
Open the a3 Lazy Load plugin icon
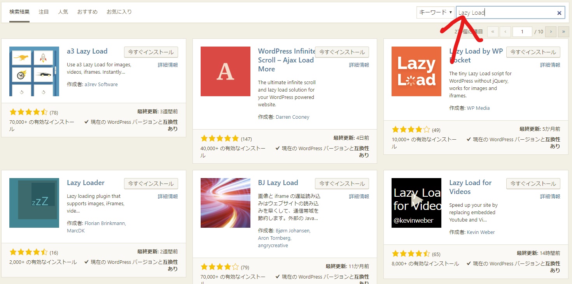pos(34,71)
